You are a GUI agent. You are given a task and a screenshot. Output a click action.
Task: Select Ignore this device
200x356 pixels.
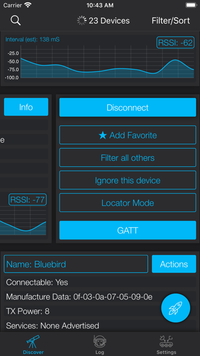point(128,180)
